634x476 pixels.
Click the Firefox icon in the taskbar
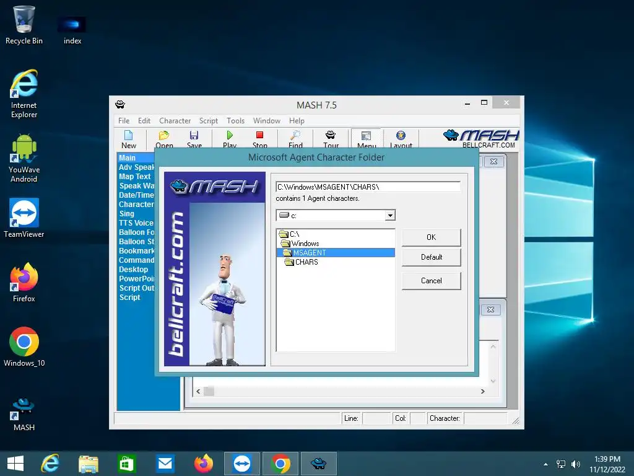(x=203, y=464)
